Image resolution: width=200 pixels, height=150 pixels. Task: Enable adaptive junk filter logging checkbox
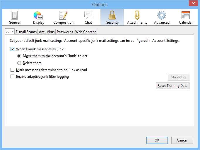click(12, 77)
